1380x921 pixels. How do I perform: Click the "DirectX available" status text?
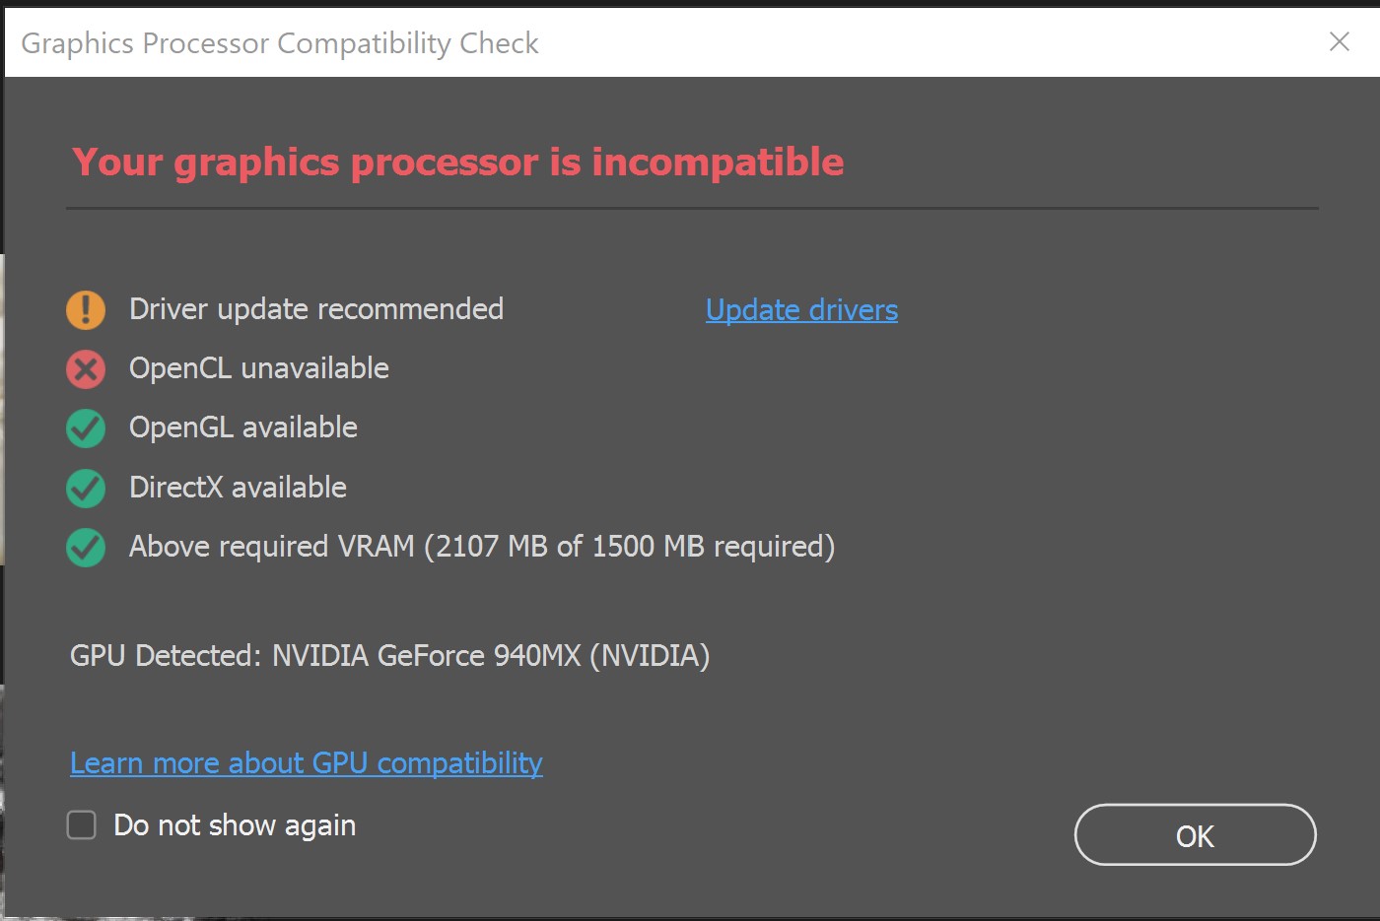pos(238,488)
